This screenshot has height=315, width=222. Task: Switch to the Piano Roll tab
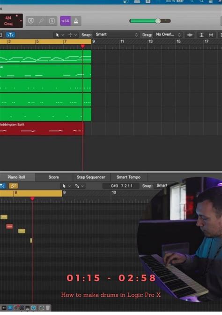[x=16, y=177]
